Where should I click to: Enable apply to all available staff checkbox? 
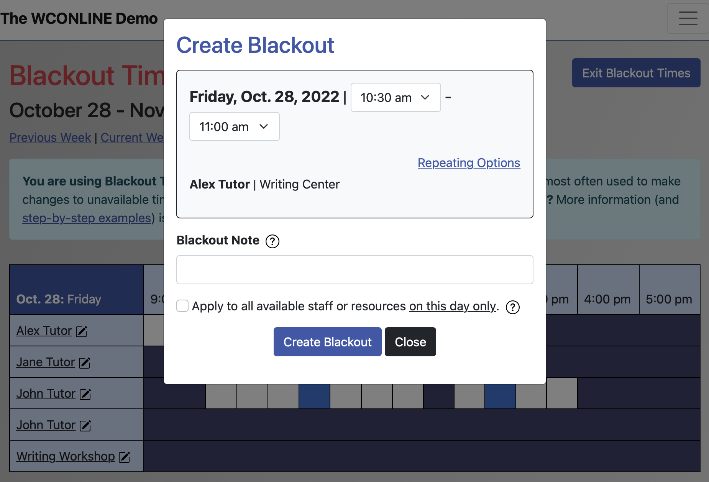click(182, 306)
